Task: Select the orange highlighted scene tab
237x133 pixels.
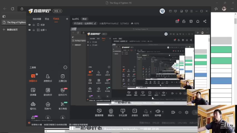Action: click(56, 19)
